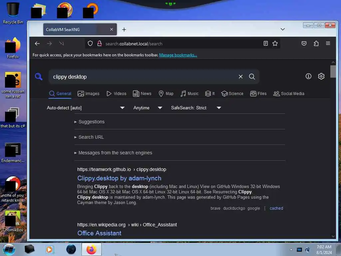Click the three-dot menu beside cached
The width and height of the screenshot is (341, 256).
[265, 208]
